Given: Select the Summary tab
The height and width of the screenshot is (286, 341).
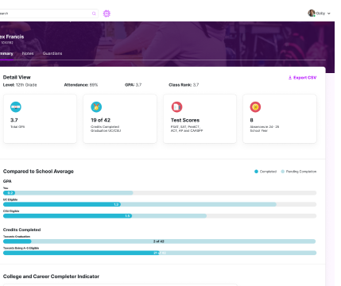Looking at the screenshot, I should click(6, 53).
